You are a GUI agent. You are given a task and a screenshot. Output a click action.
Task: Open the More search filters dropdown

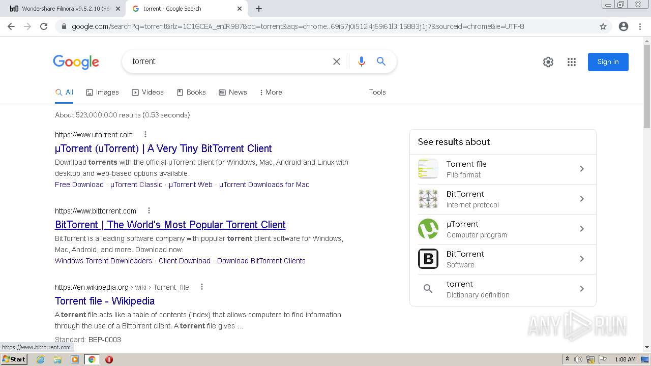pyautogui.click(x=271, y=92)
